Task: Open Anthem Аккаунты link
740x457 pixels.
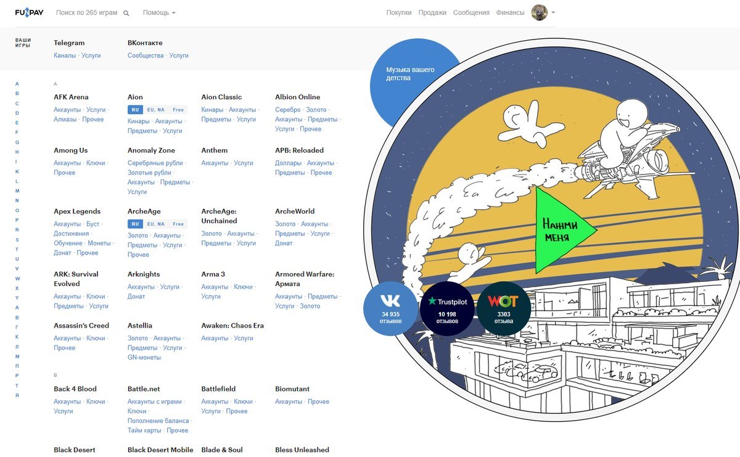Action: click(215, 163)
